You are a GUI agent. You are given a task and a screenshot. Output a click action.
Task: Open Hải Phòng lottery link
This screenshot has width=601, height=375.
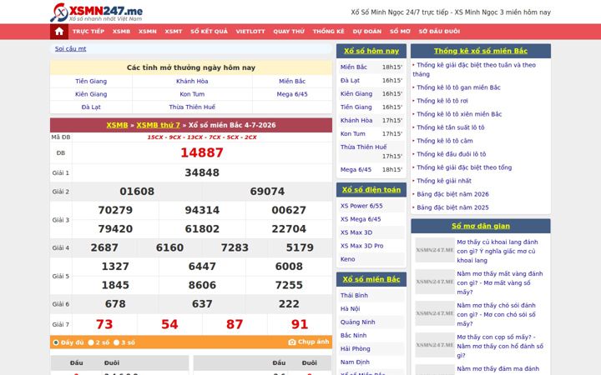click(356, 349)
